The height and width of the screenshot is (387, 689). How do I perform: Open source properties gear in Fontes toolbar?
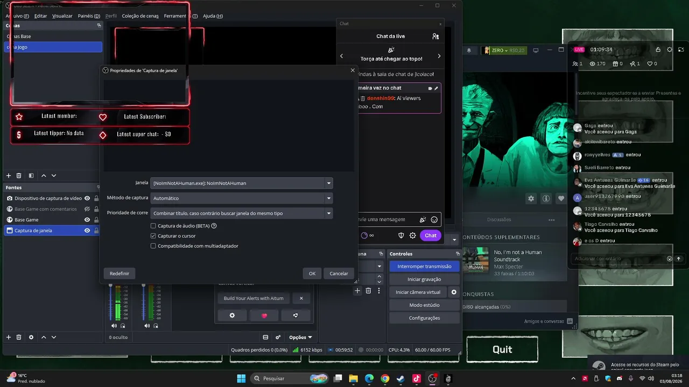pos(31,337)
